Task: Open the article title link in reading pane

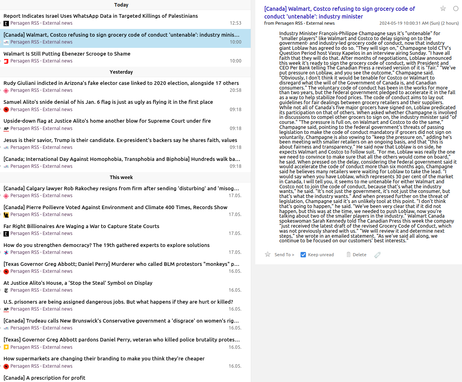Action: 340,13
